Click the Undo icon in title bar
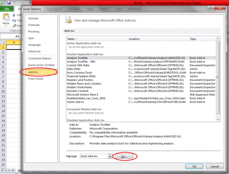 [14, 3]
